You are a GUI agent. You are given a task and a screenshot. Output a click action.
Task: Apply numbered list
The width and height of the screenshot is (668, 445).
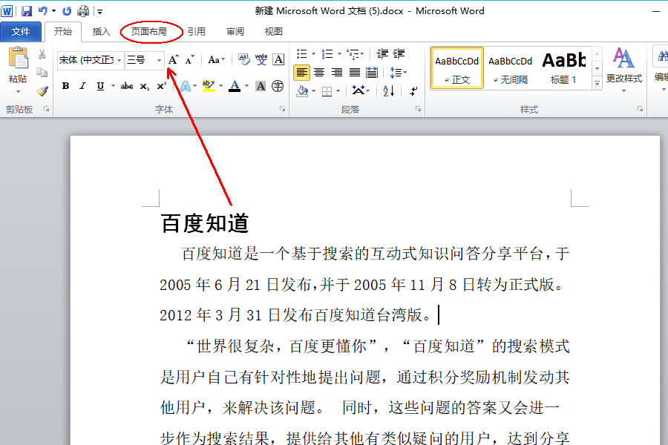pyautogui.click(x=327, y=54)
